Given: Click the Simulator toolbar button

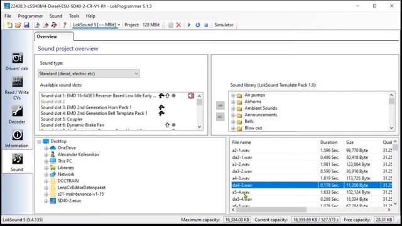Looking at the screenshot, I should pyautogui.click(x=224, y=25).
